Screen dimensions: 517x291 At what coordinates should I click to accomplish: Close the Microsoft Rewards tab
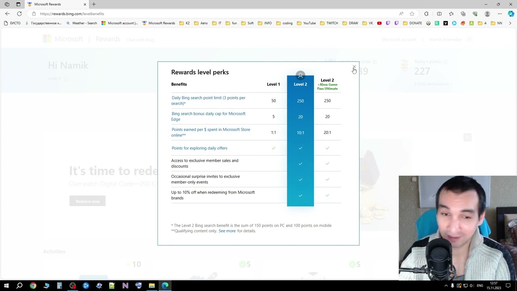85,4
